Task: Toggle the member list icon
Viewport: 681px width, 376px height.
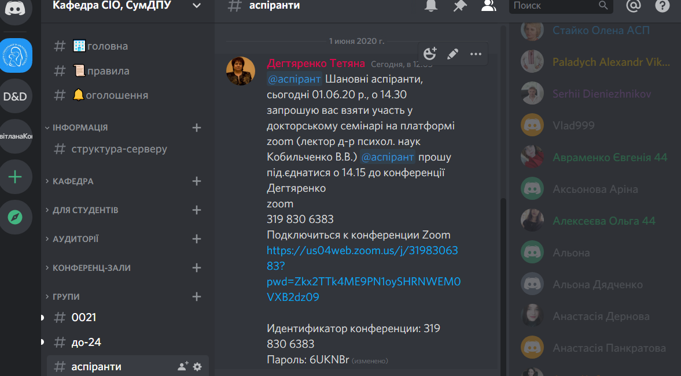Action: 488,5
